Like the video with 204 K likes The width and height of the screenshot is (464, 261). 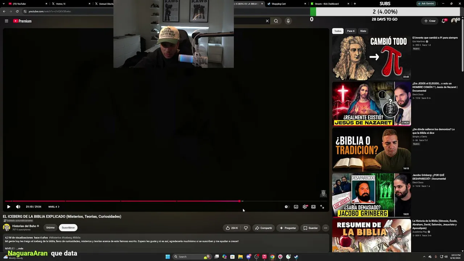click(x=232, y=228)
